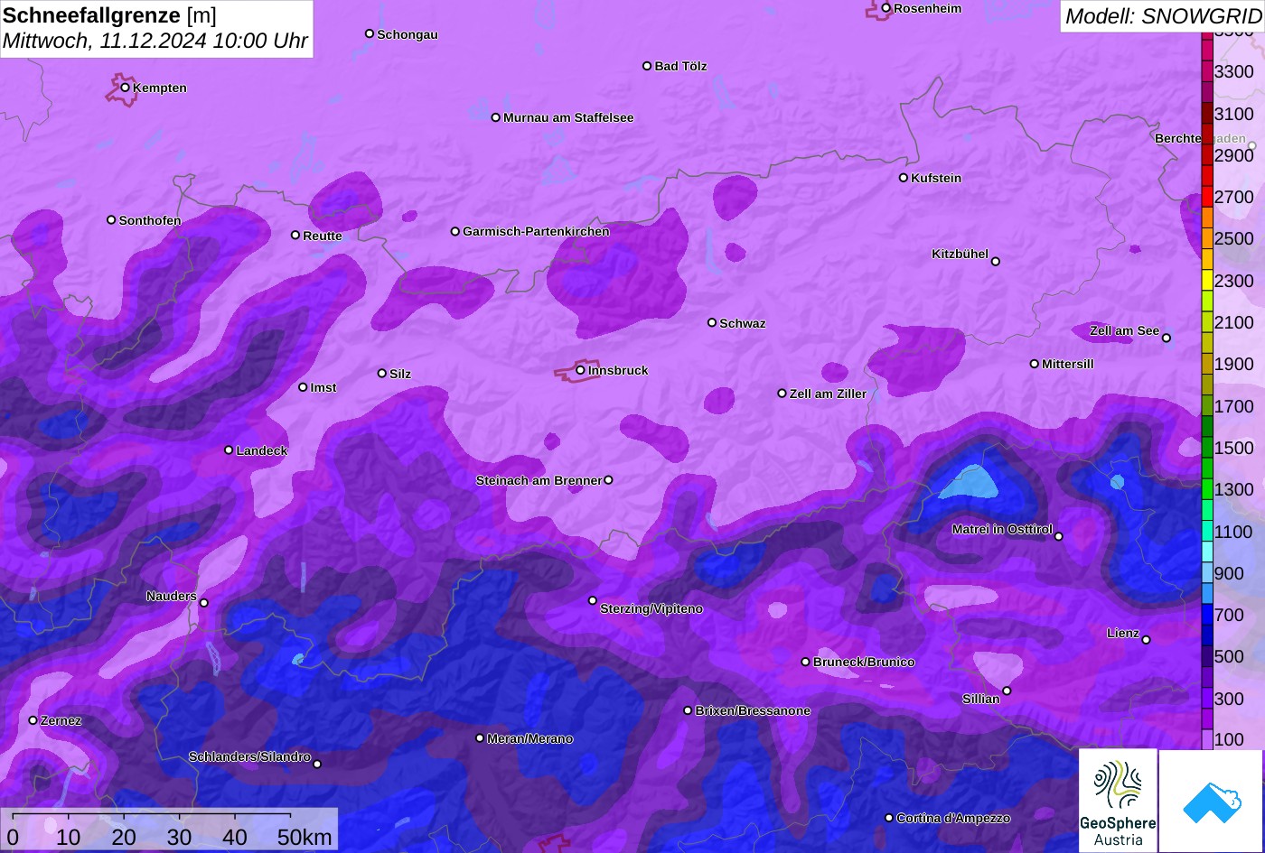
Task: Click the 2700 red legend swatch
Action: tap(1206, 197)
